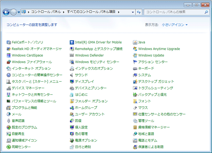This screenshot has height=153, width=212.
Task: Open the 色の管理 link
Action: (81, 134)
